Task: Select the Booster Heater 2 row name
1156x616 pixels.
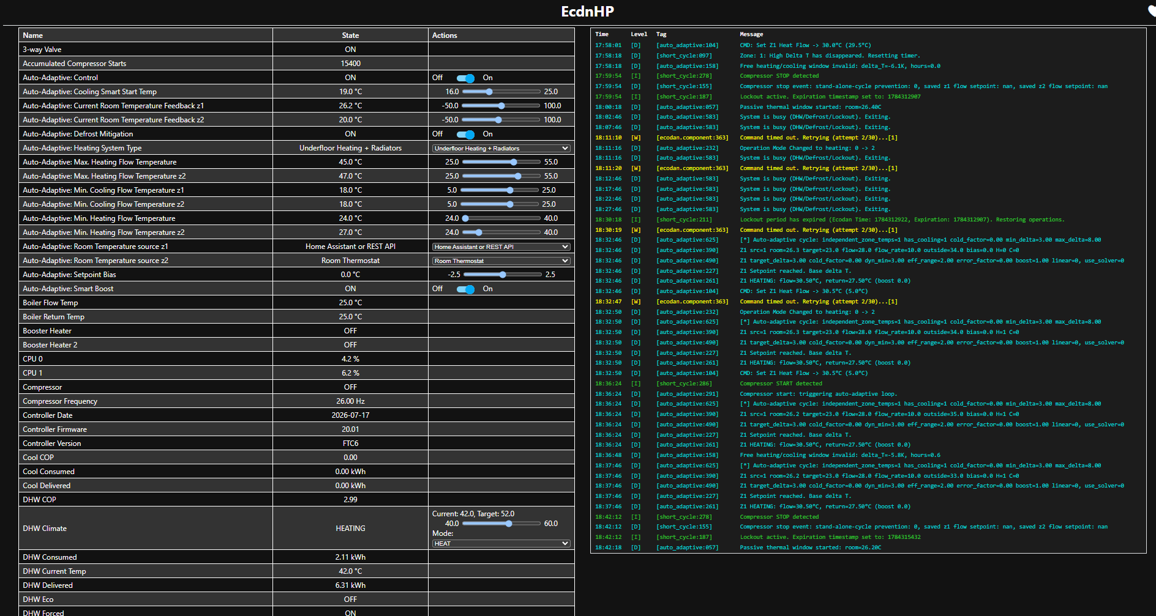Action: pyautogui.click(x=50, y=345)
